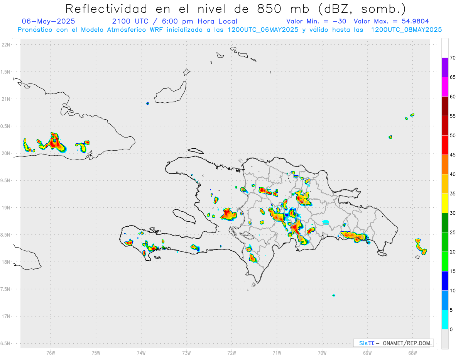
Task: Click the '72W' longitude label
Action: coord(231,353)
